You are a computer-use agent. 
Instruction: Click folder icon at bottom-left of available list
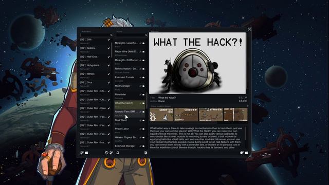[x=86, y=153]
